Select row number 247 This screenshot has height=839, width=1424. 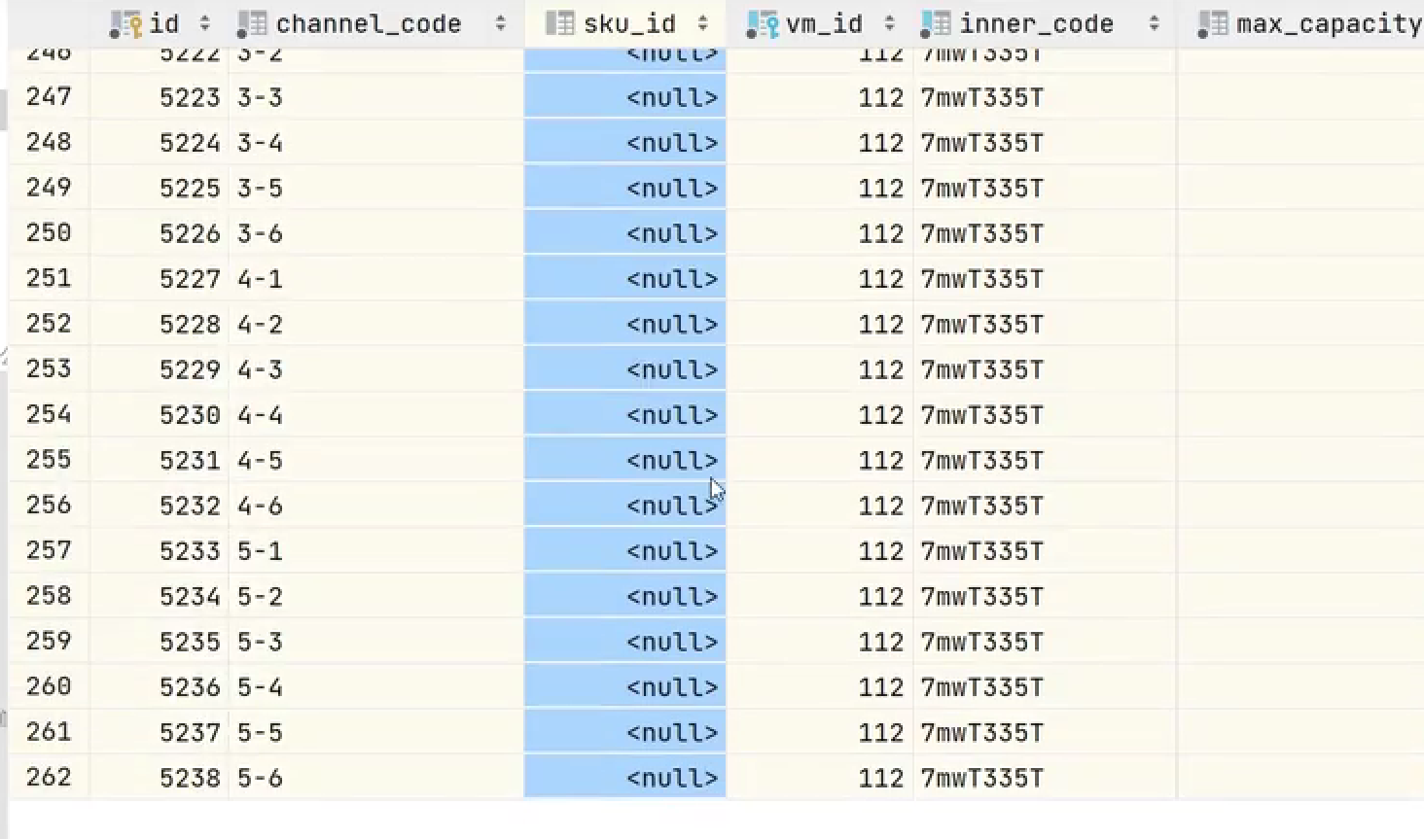[49, 97]
